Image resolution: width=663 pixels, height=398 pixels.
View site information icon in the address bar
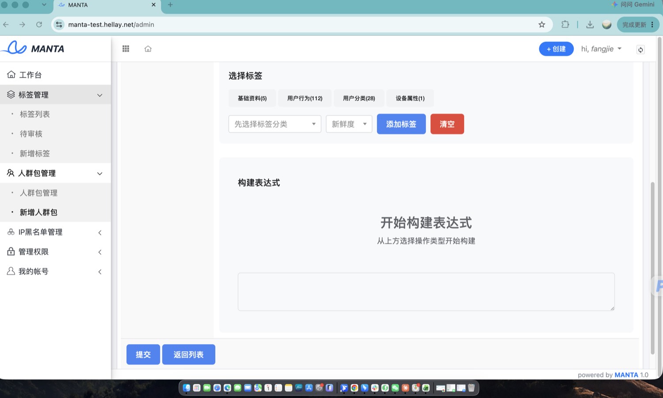tap(59, 25)
